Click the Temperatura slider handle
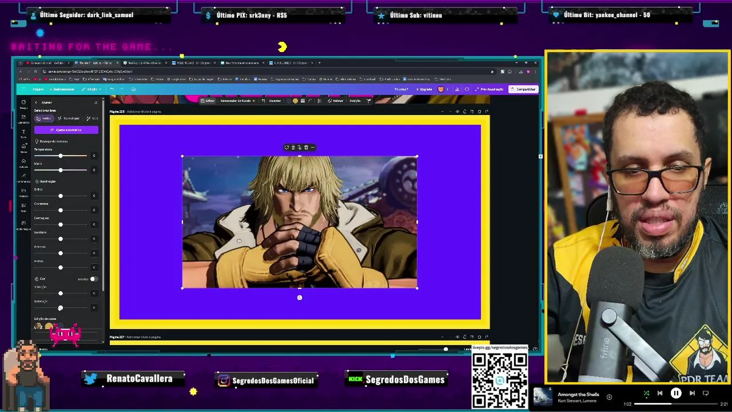 61,156
